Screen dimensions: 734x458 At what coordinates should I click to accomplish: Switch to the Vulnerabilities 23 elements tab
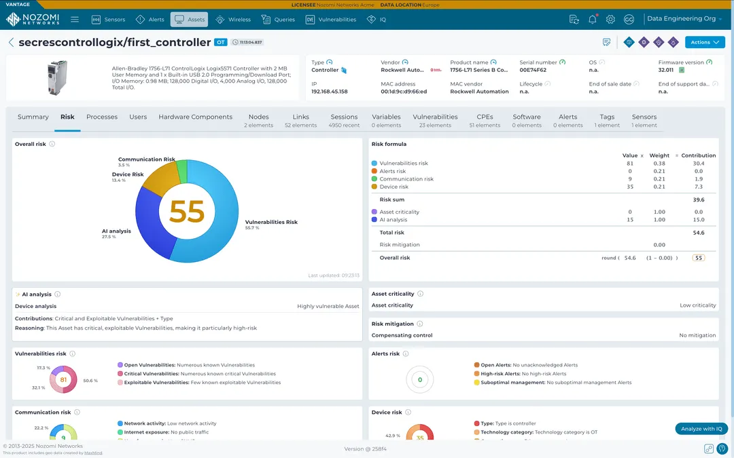coord(436,121)
